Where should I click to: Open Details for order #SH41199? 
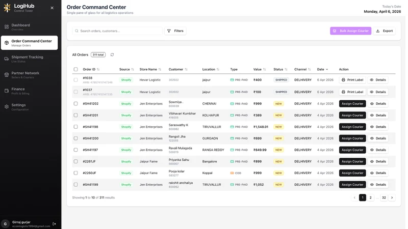coord(378,185)
